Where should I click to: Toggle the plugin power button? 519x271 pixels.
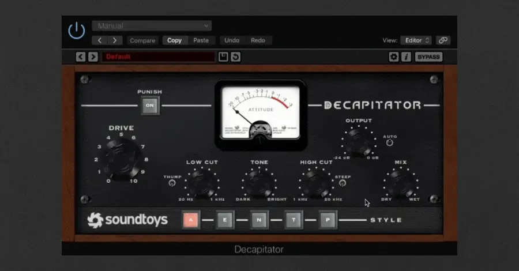point(77,31)
